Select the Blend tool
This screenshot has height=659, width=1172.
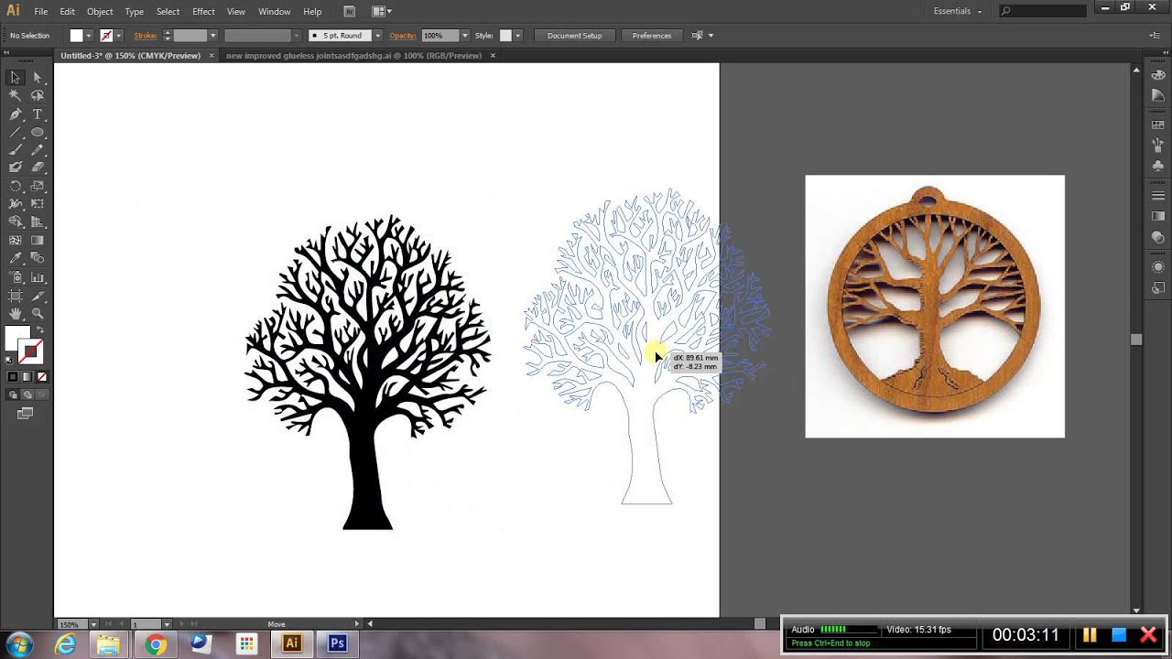38,259
